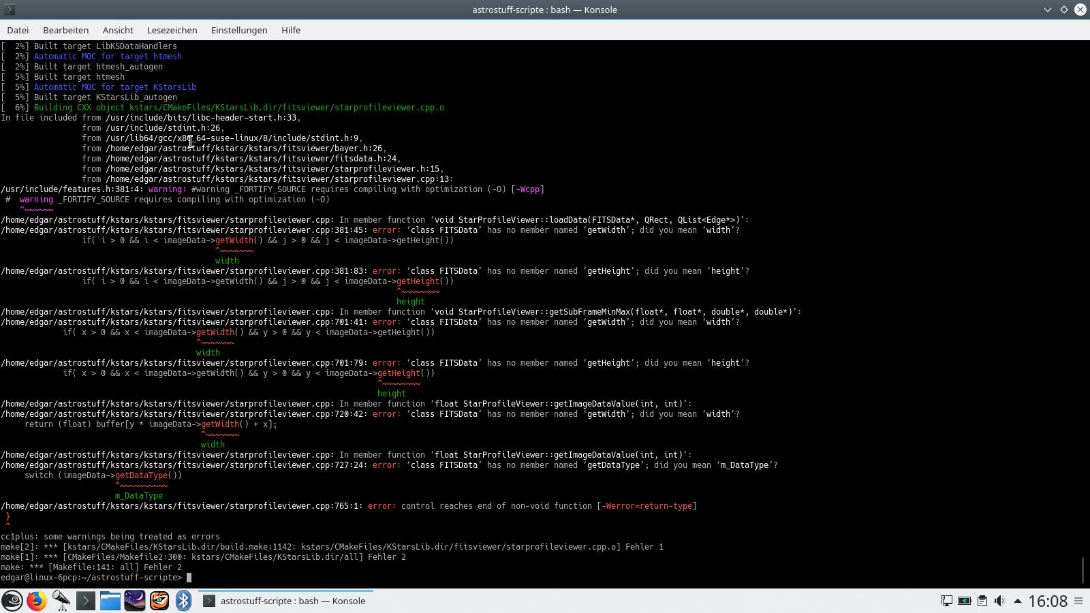Launch KStars telescope icon in taskbar
This screenshot has height=613, width=1090.
coord(61,601)
